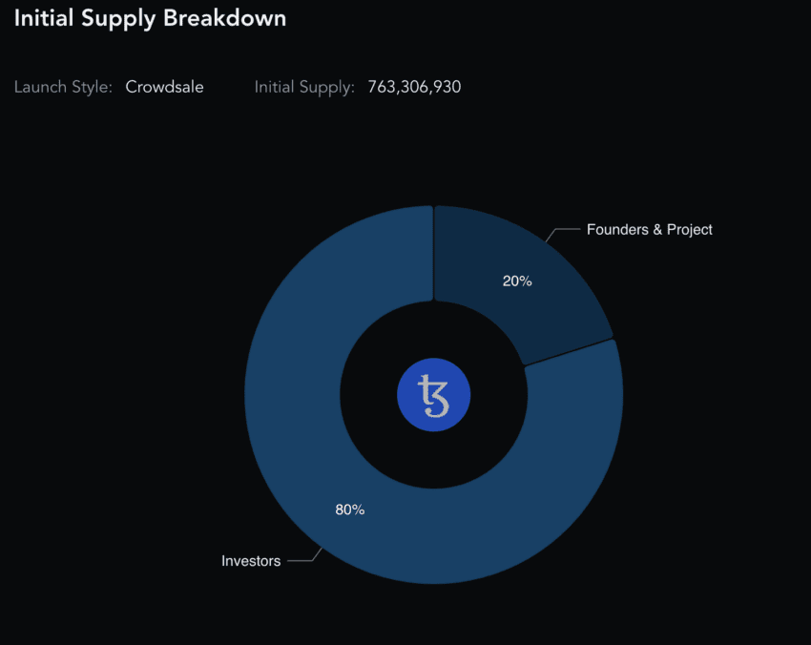
Task: Click the Founders & Project legend label
Action: (x=649, y=229)
